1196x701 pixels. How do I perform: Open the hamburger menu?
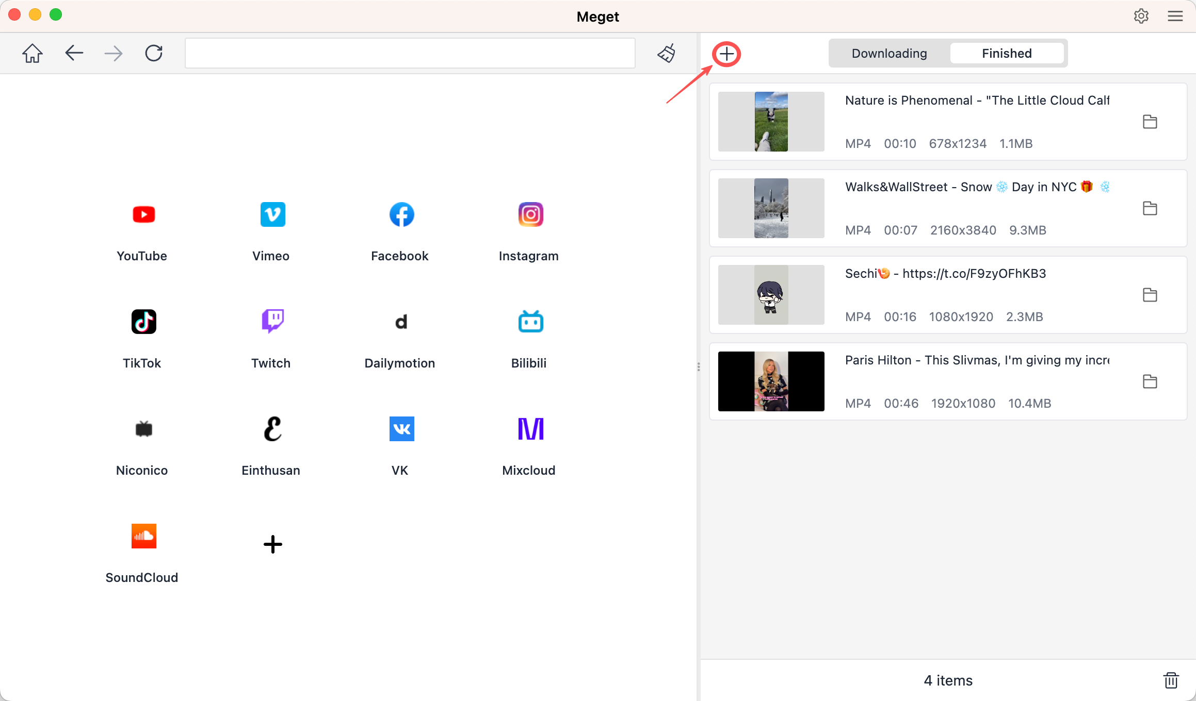1175,16
